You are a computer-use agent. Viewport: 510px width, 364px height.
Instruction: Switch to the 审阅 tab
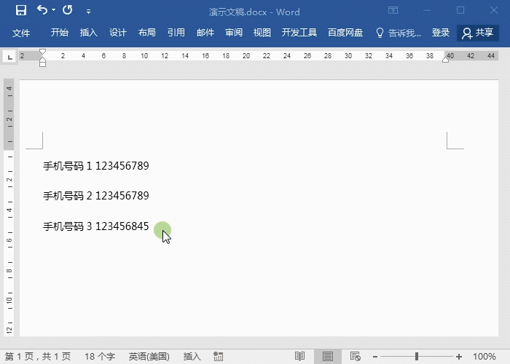[x=234, y=33]
